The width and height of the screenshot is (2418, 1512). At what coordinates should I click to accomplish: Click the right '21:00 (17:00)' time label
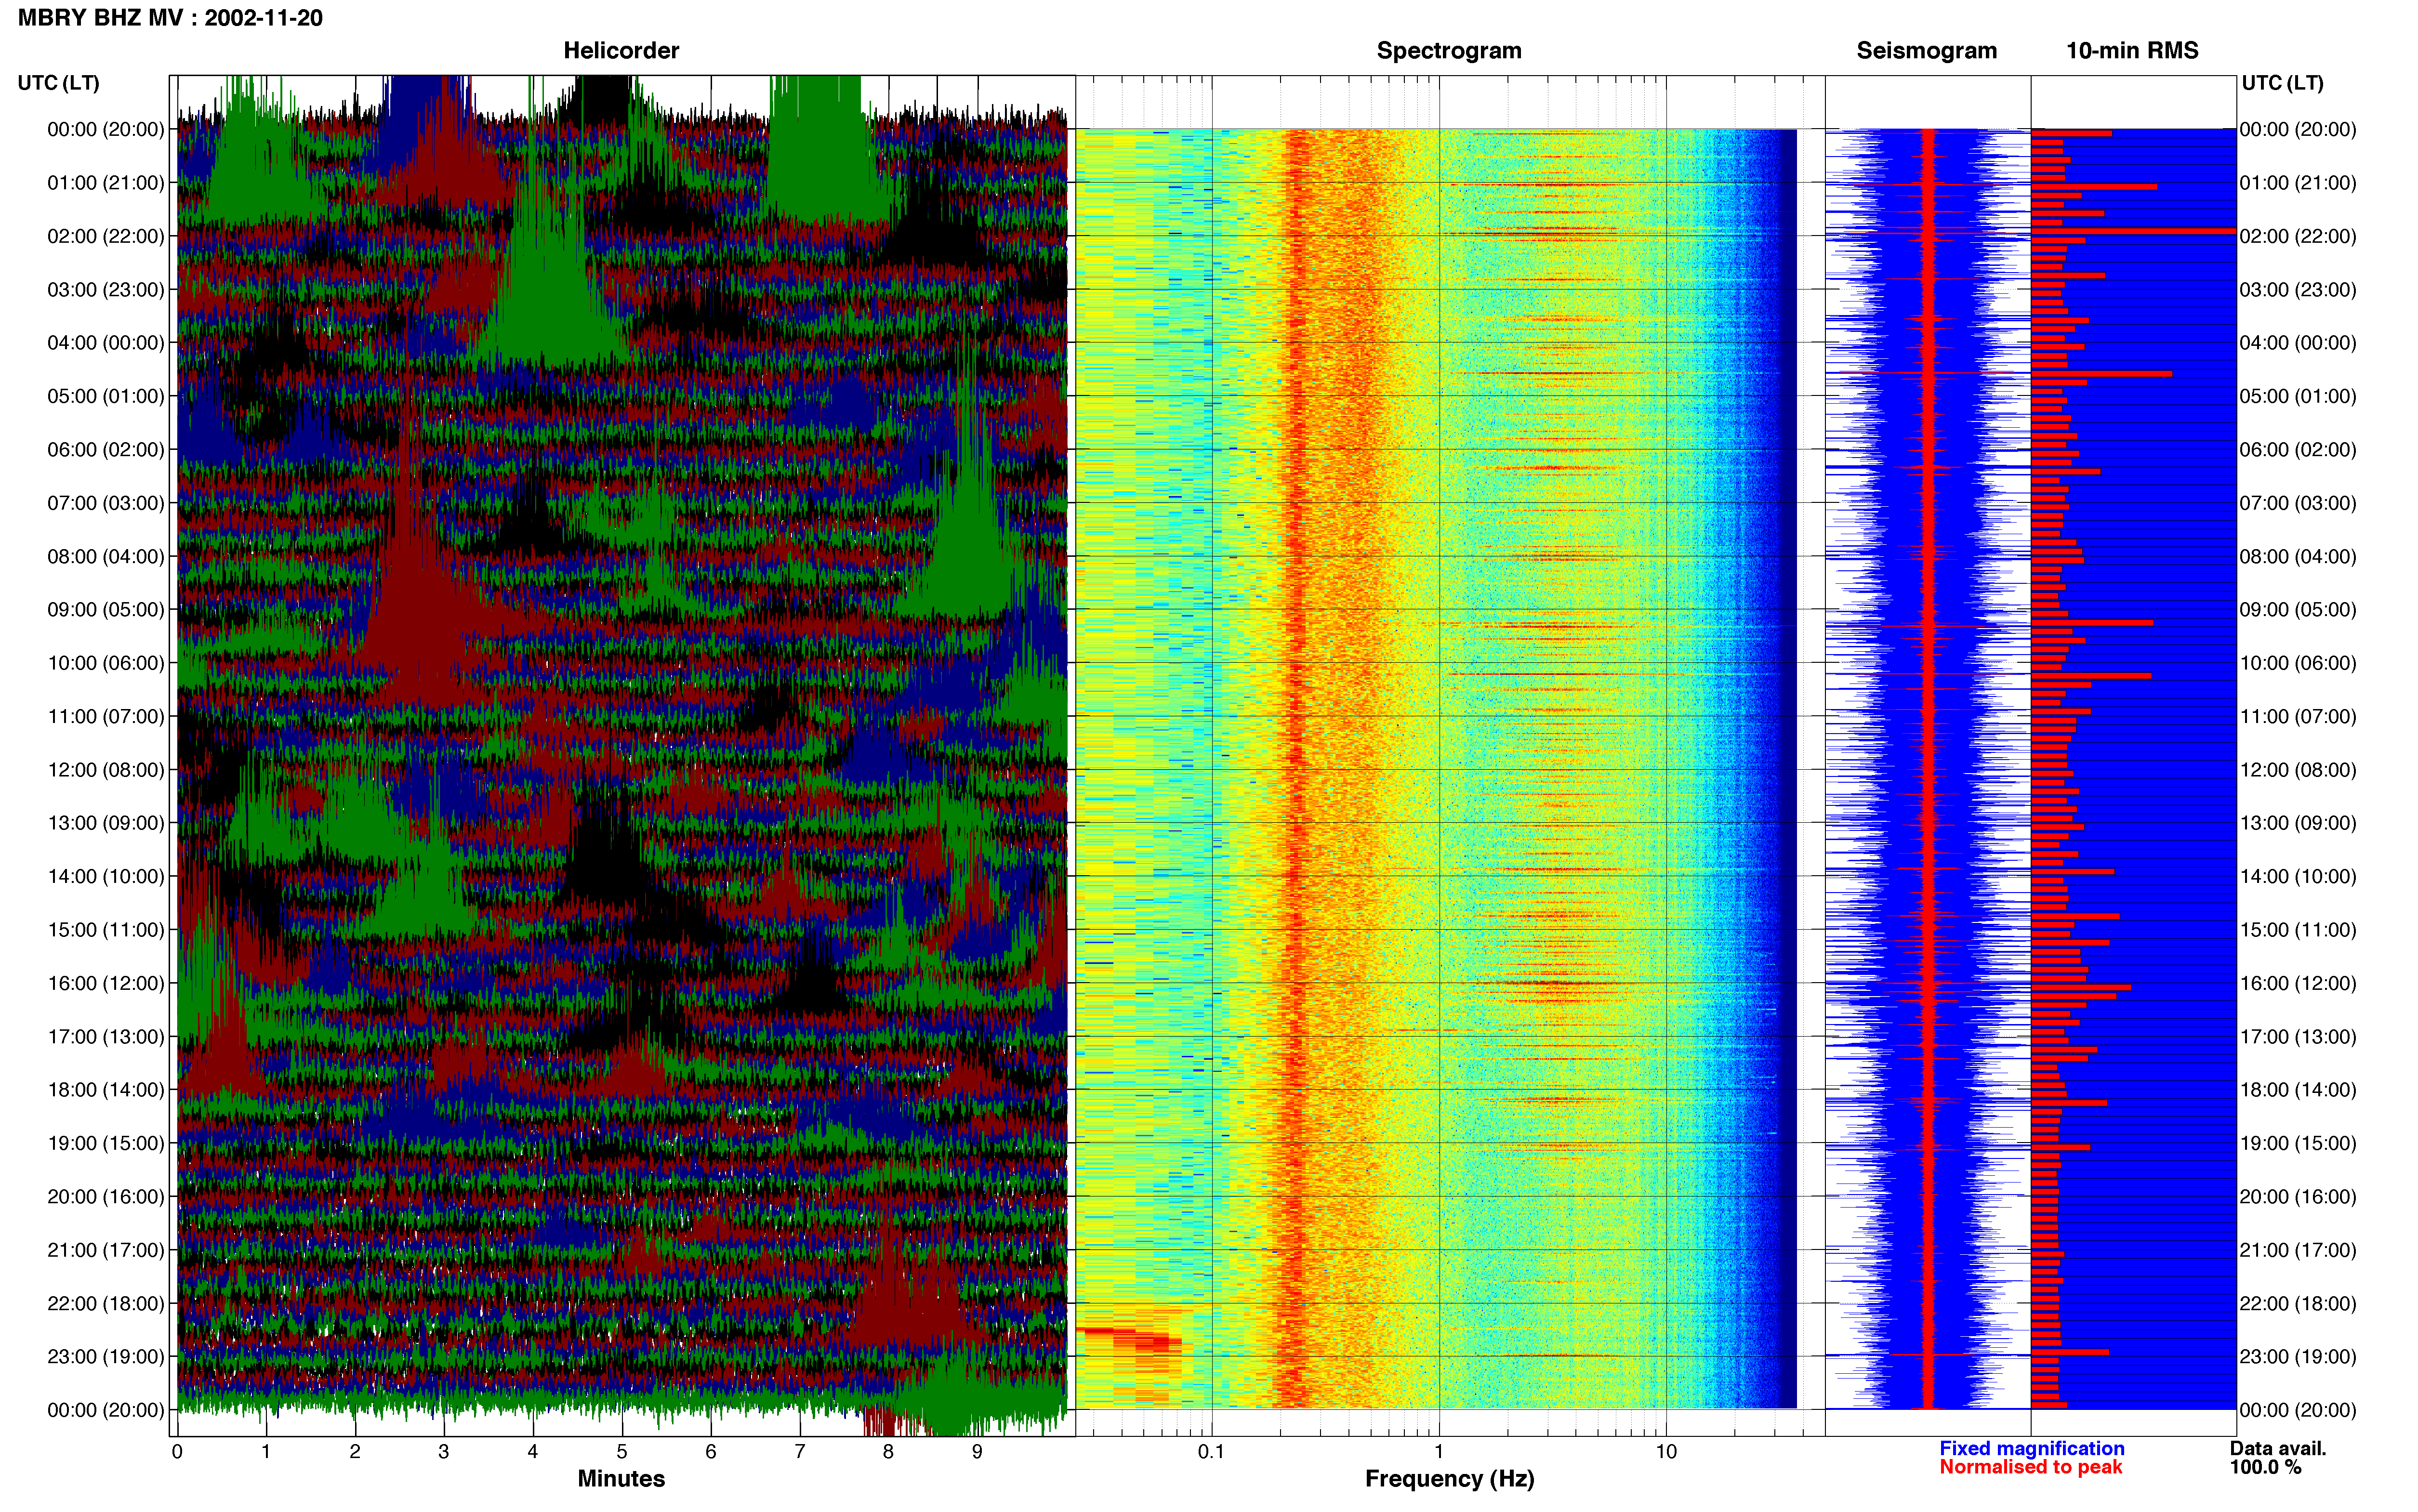click(x=2298, y=1250)
